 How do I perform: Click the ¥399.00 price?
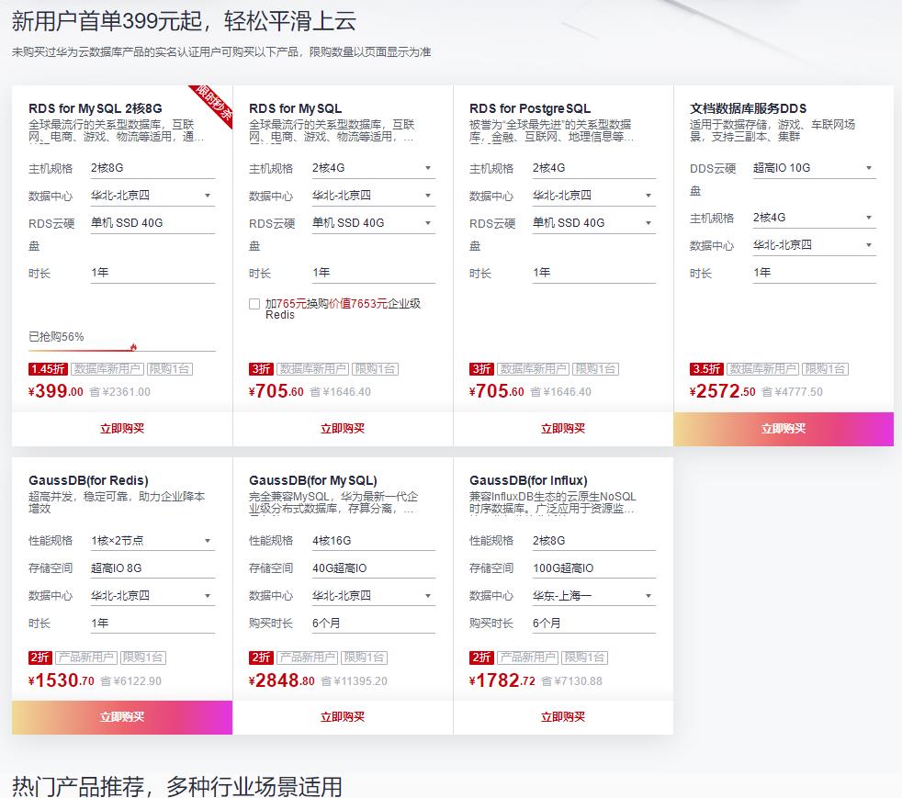pyautogui.click(x=56, y=391)
